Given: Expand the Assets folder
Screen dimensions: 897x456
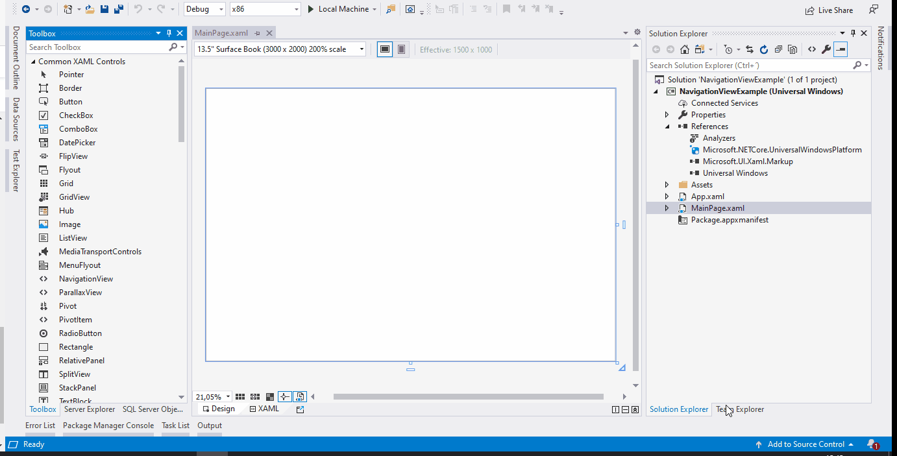Looking at the screenshot, I should 666,184.
